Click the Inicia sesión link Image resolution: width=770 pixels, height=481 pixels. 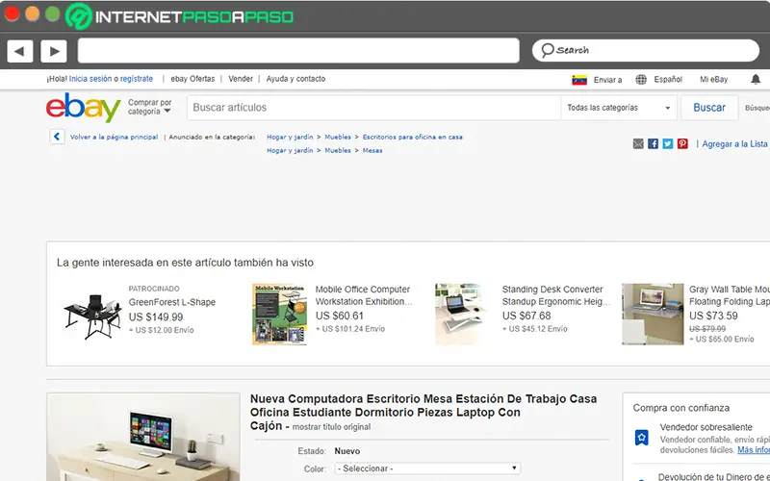point(90,79)
